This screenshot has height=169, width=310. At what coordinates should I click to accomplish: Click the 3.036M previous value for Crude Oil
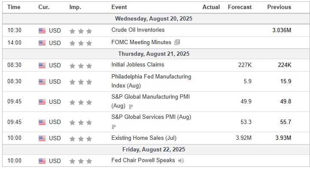282,30
